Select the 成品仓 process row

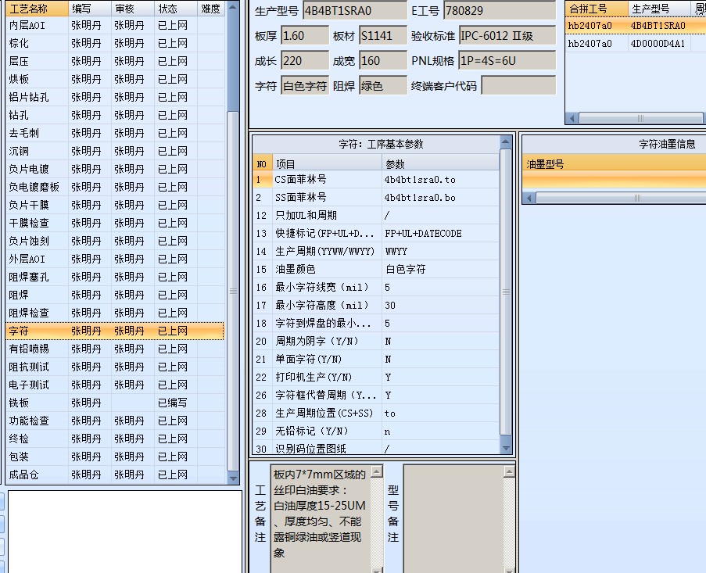(115, 475)
